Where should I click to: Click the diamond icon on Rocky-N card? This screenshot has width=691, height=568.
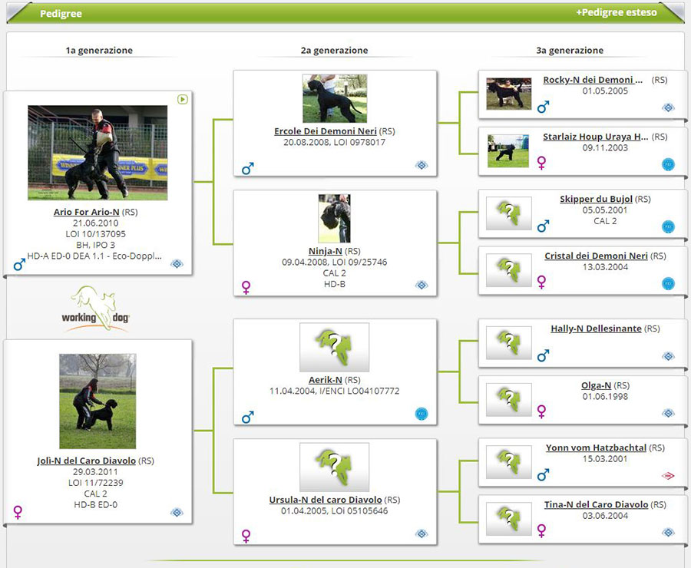click(x=668, y=107)
